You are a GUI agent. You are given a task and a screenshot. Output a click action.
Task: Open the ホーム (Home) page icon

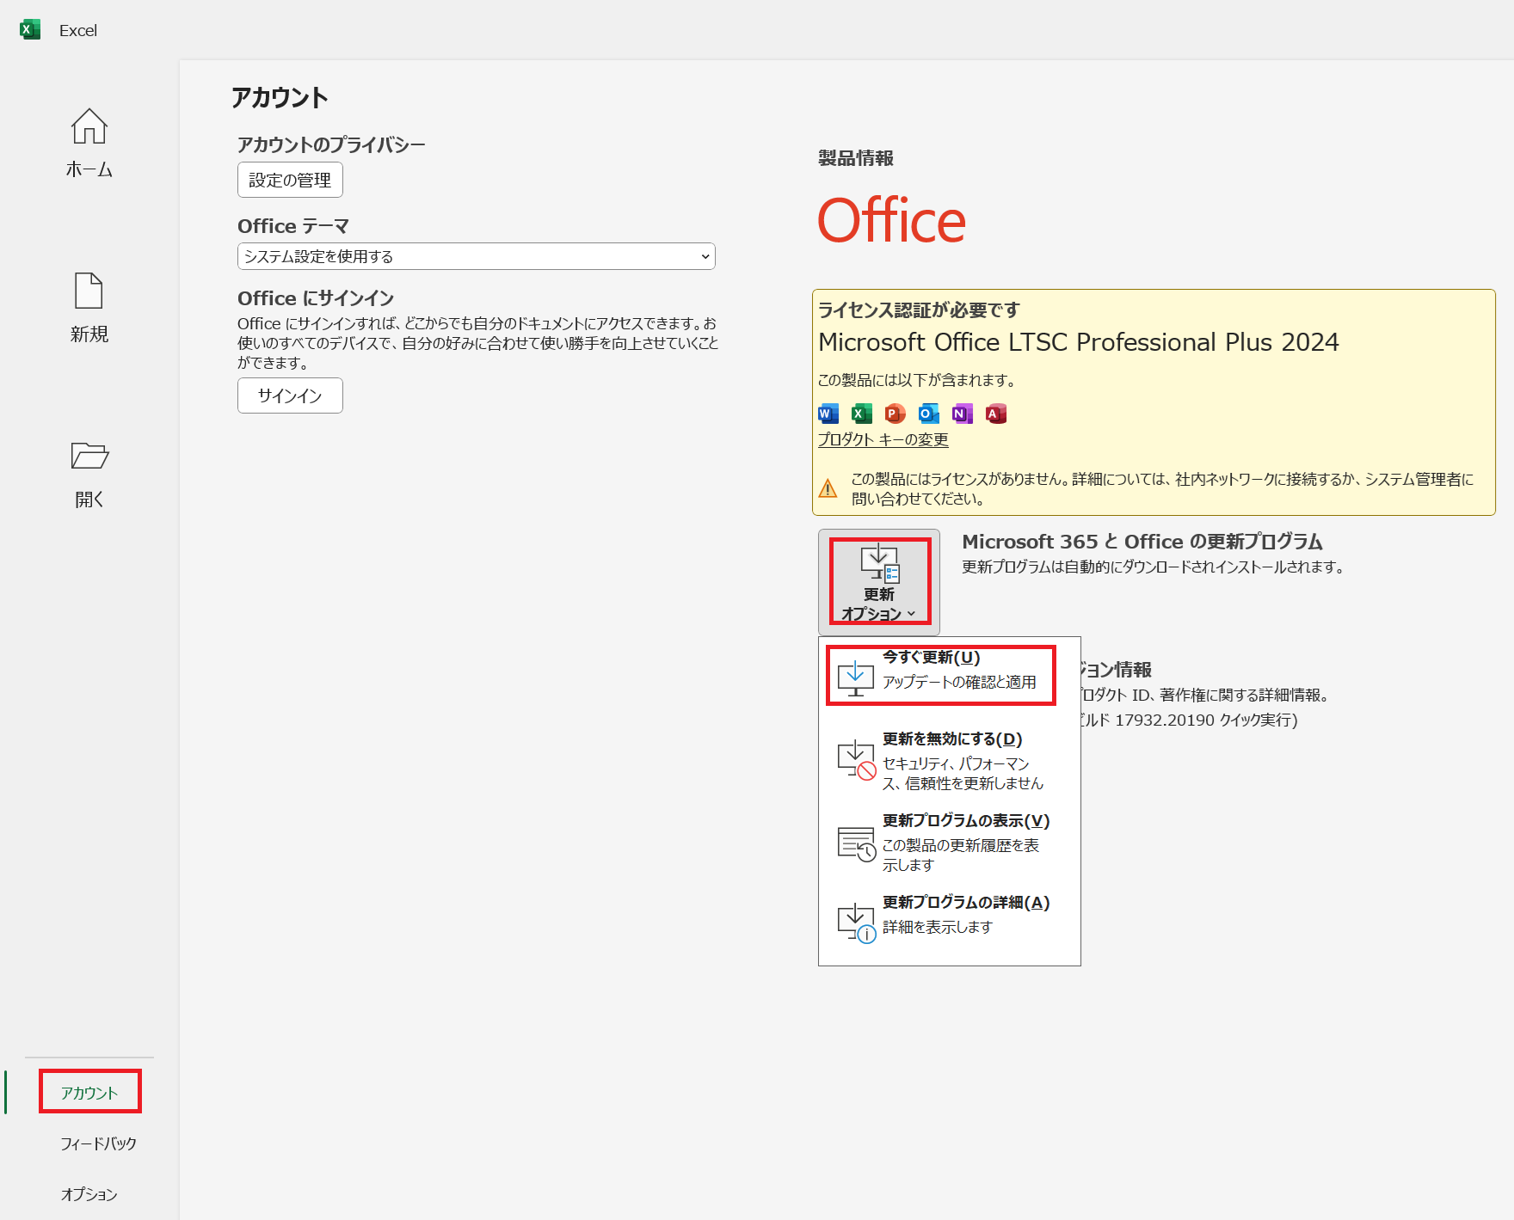point(89,126)
